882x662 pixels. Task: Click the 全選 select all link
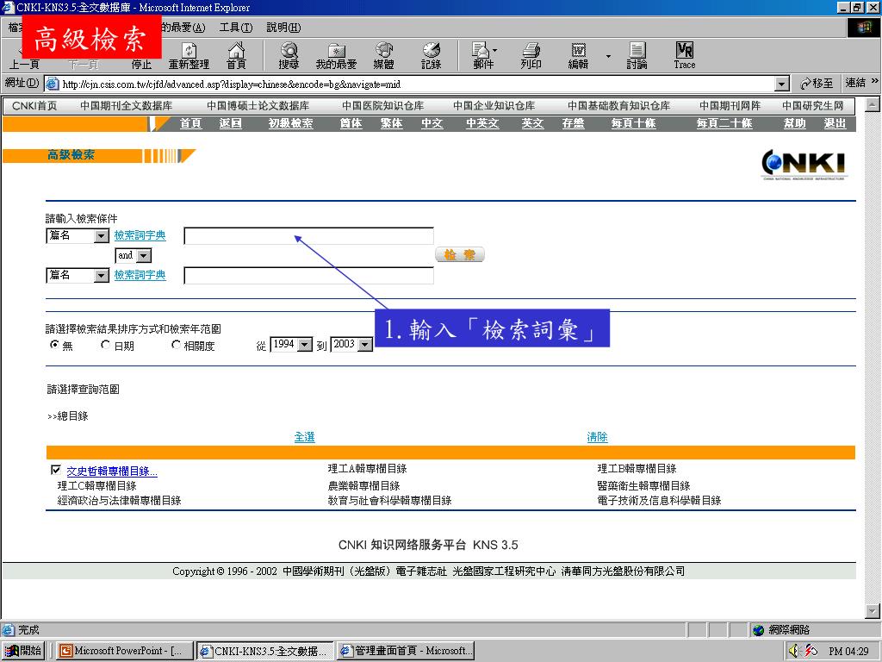(304, 437)
